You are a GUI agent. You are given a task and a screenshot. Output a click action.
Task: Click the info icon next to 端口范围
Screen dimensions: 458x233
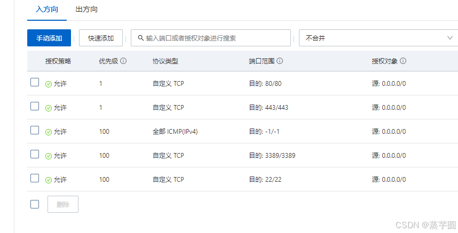click(x=280, y=61)
